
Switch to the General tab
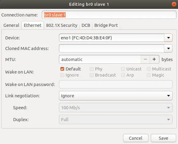tap(11, 25)
